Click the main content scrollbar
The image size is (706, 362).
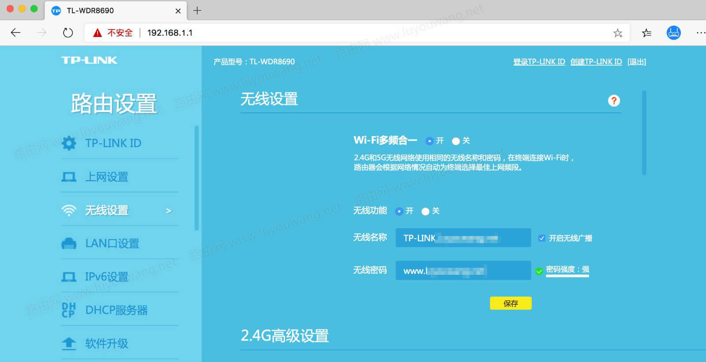(644, 133)
